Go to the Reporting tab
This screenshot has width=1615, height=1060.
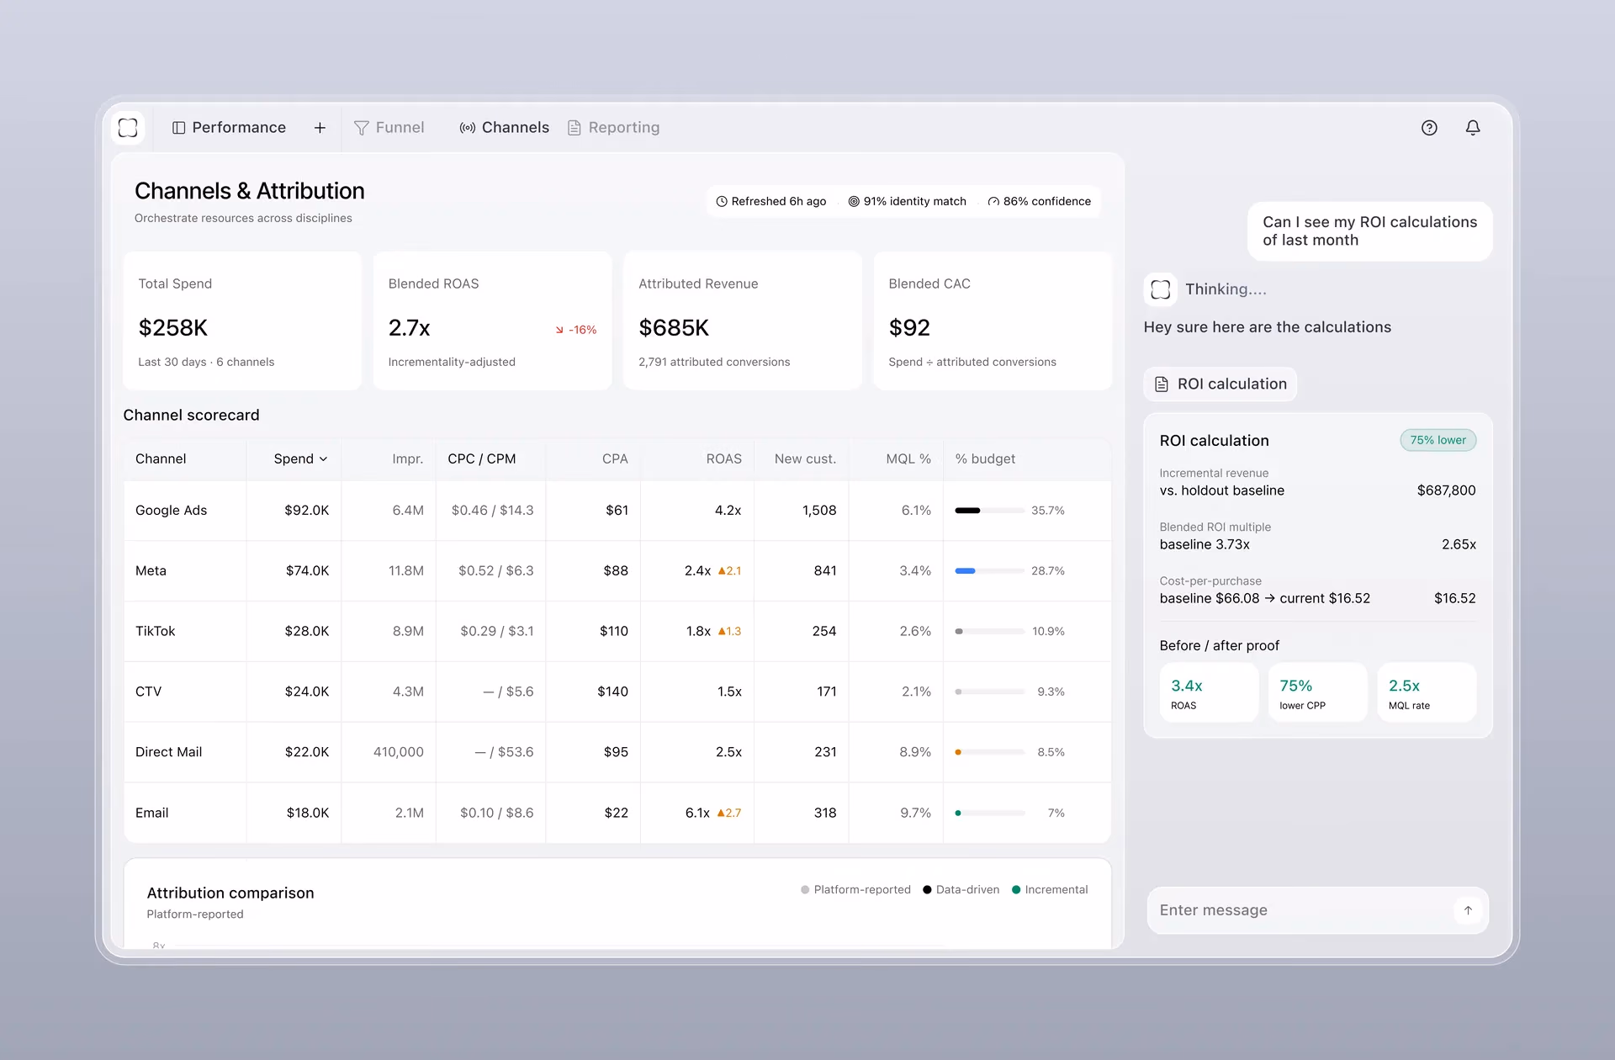pyautogui.click(x=614, y=128)
